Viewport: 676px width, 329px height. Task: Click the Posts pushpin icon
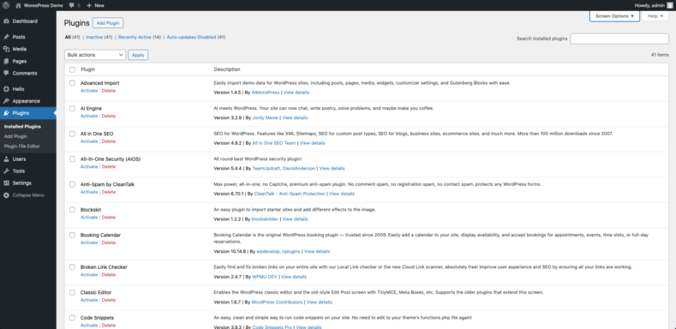(6, 37)
